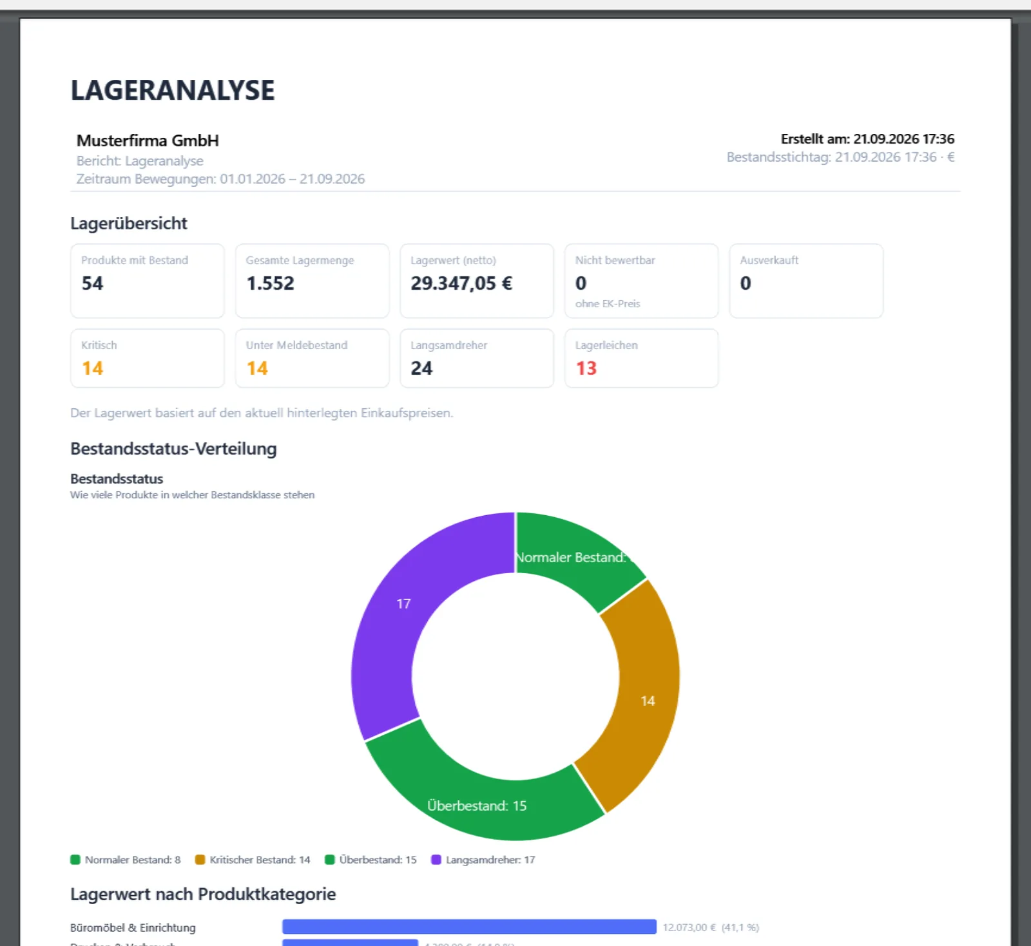Viewport: 1031px width, 946px height.
Task: Select the value '12.073,00 € (41,1 %)'
Action: (x=711, y=927)
